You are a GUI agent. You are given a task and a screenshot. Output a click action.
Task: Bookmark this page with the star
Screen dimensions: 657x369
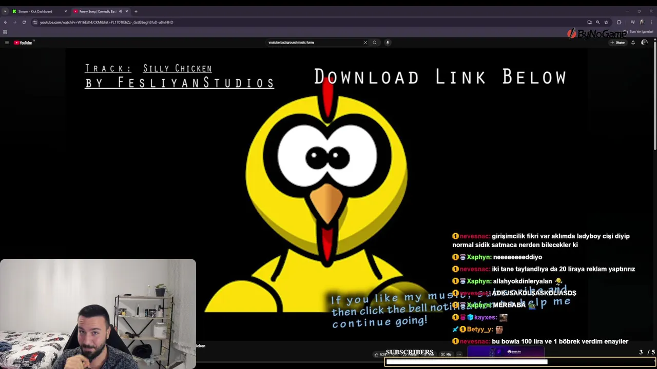tap(606, 22)
